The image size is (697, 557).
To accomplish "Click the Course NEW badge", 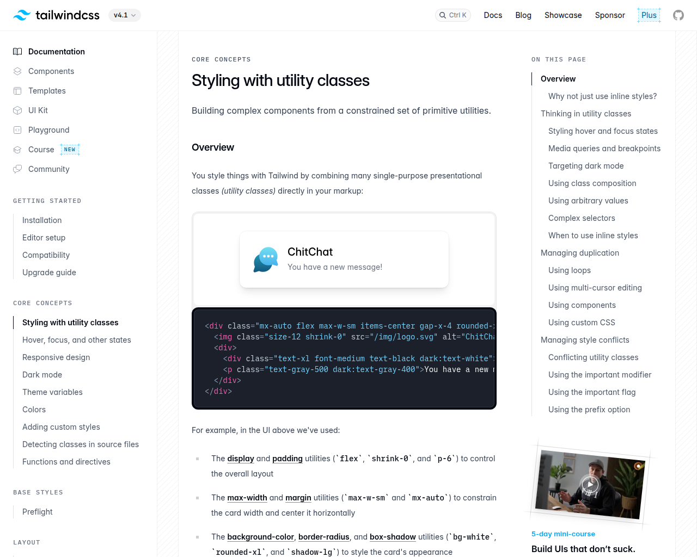I will tap(70, 148).
